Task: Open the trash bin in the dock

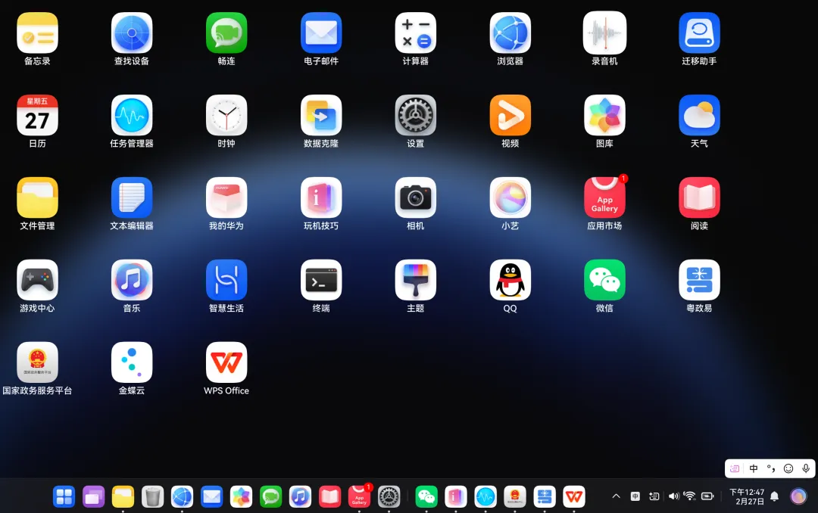Action: coord(152,497)
